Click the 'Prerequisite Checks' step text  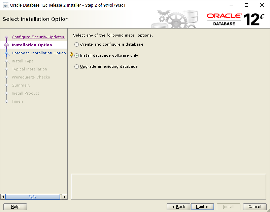click(x=31, y=77)
